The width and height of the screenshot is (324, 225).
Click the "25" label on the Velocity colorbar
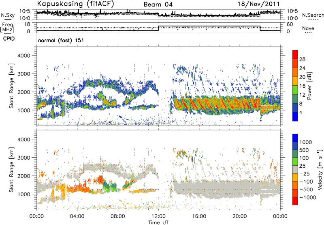pos(302,166)
